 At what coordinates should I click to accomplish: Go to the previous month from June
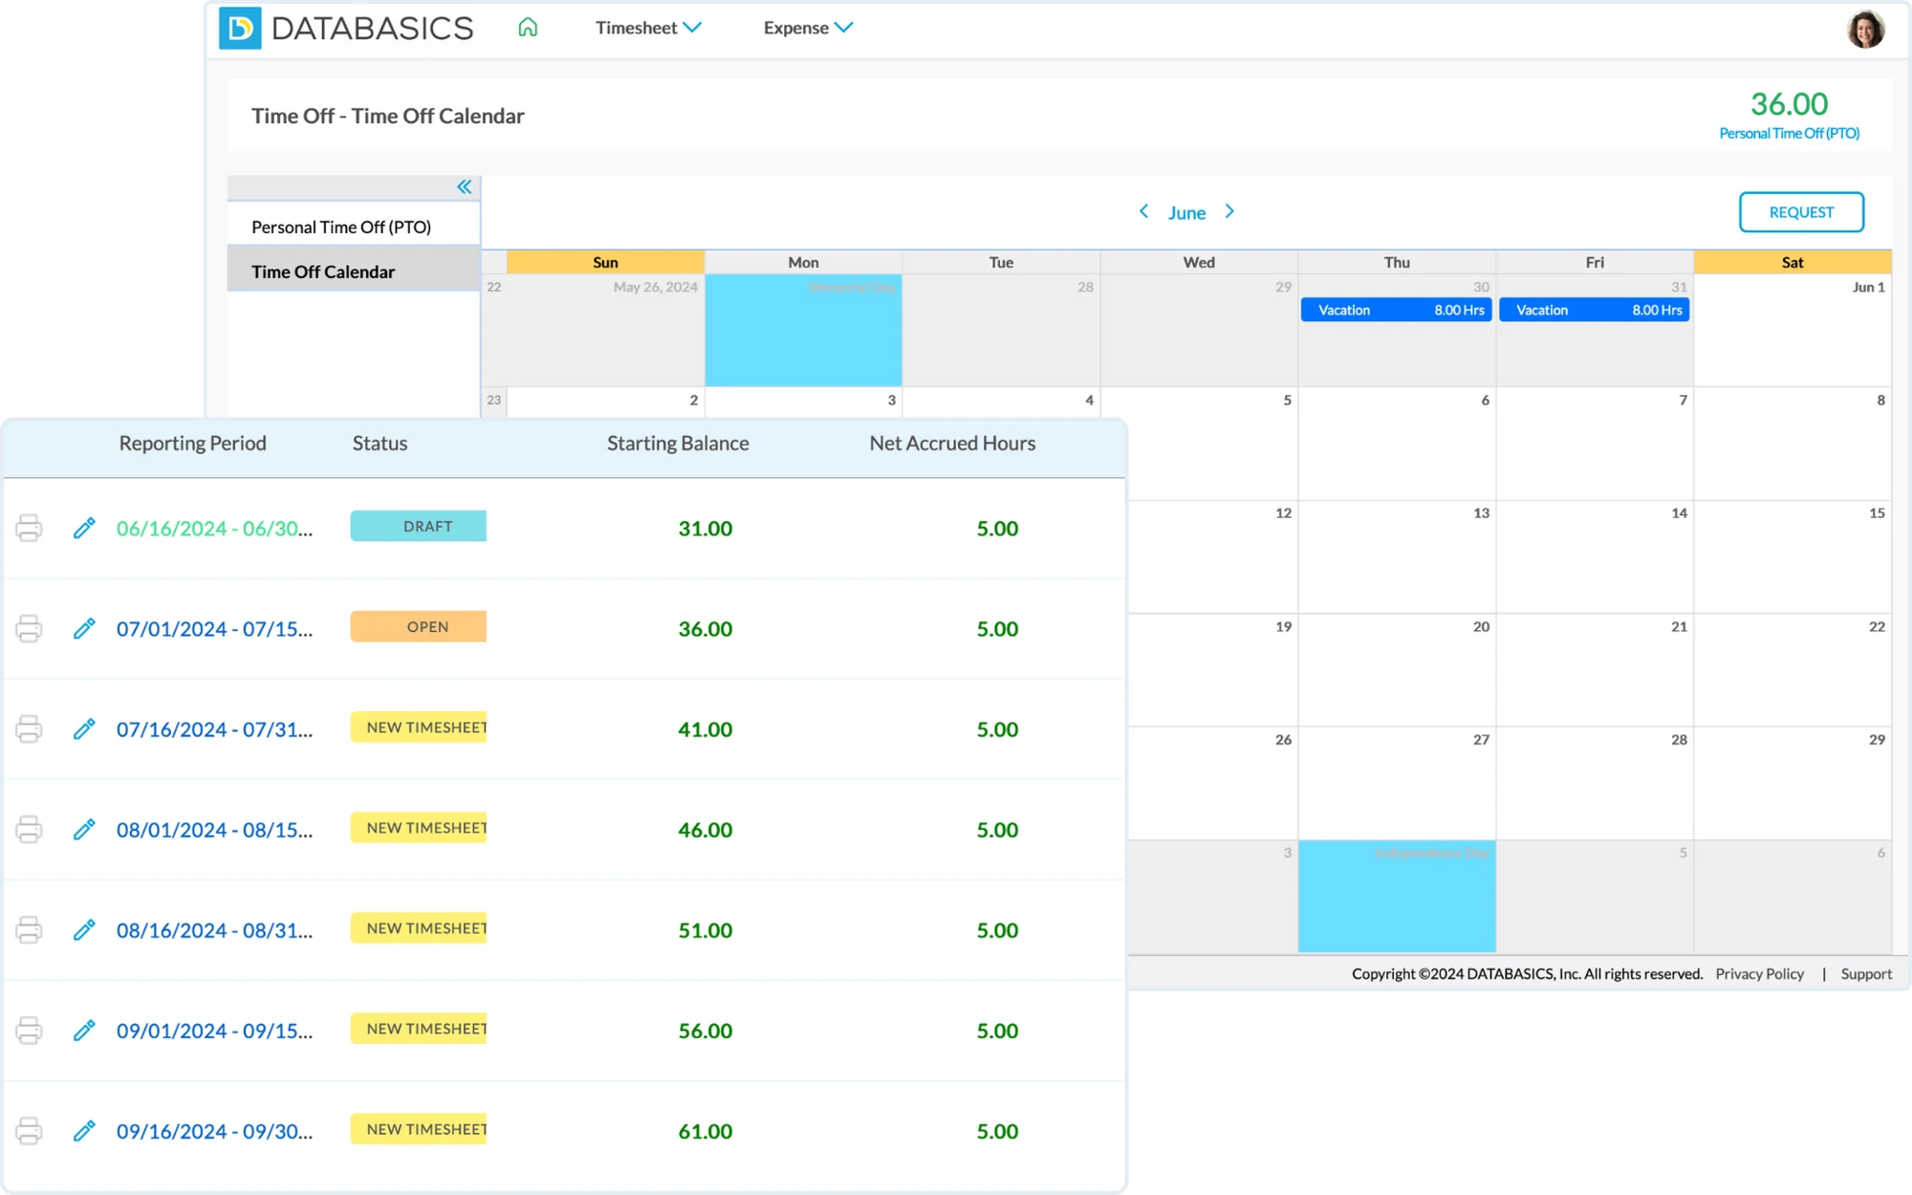point(1143,211)
